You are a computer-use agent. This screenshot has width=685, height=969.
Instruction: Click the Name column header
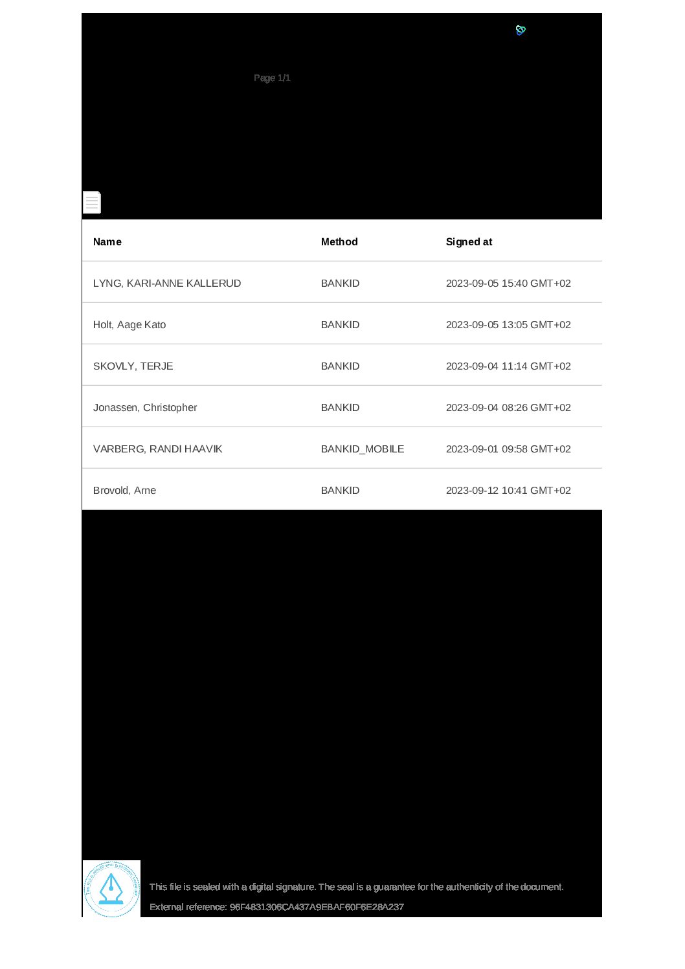coord(107,241)
